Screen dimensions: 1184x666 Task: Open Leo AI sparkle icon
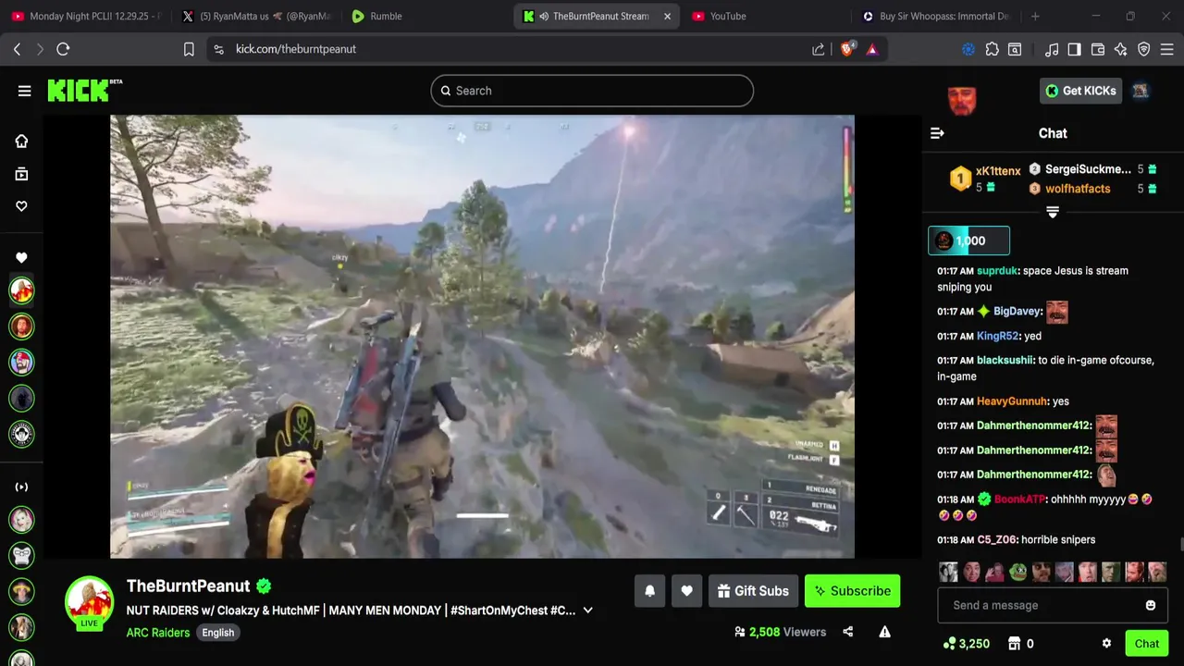point(1121,49)
